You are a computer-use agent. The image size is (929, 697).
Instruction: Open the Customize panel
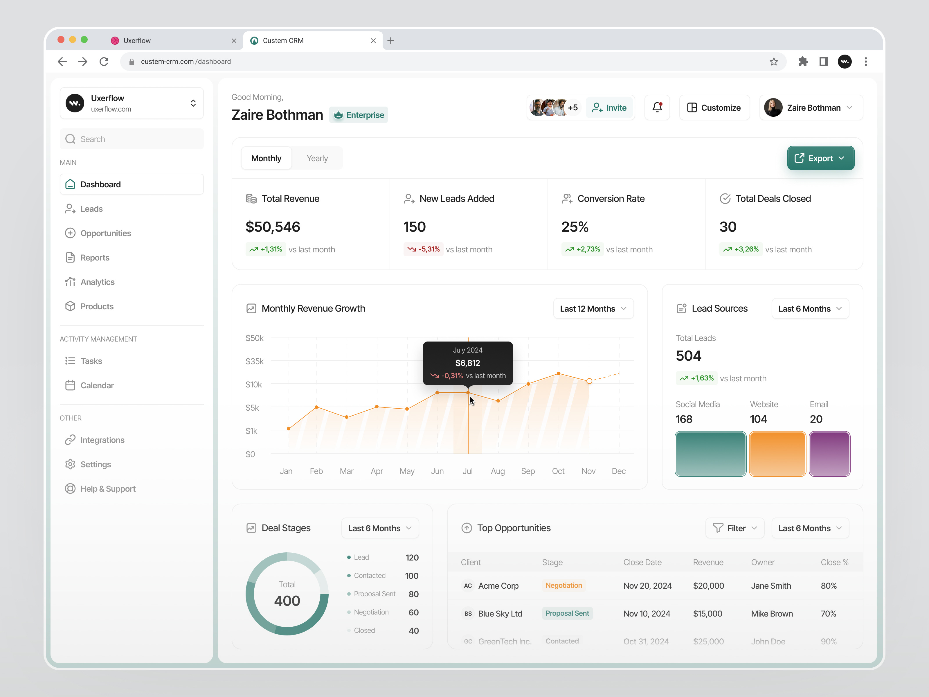pyautogui.click(x=714, y=107)
